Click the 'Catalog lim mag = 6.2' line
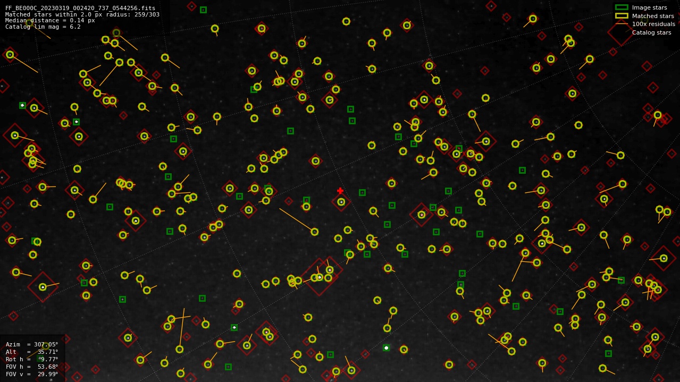Image resolution: width=680 pixels, height=382 pixels. pos(43,27)
